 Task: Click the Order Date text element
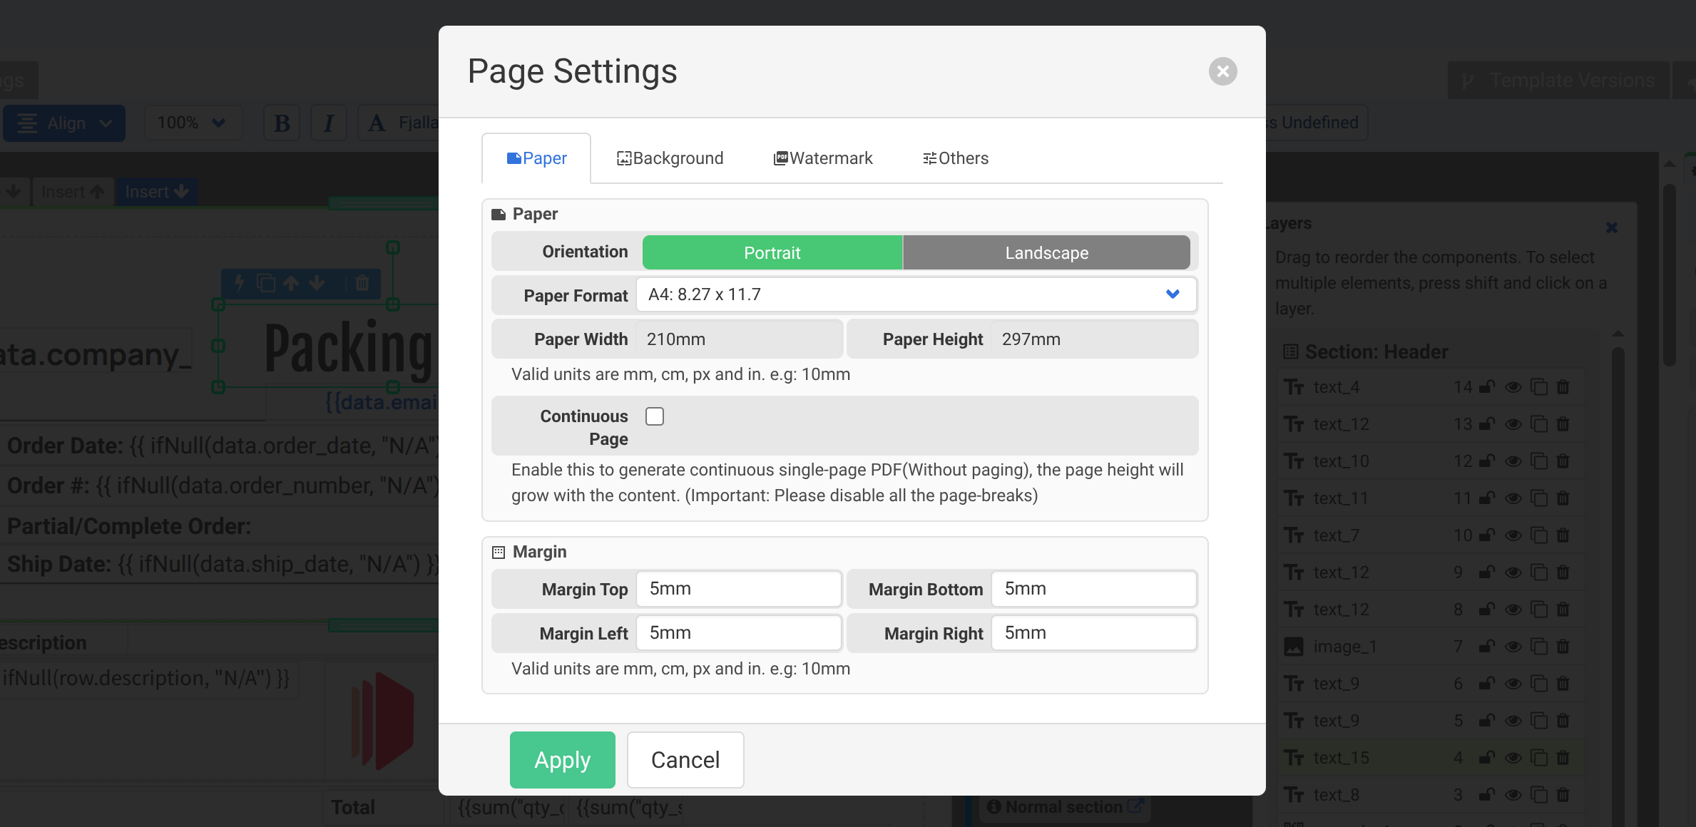pyautogui.click(x=223, y=446)
